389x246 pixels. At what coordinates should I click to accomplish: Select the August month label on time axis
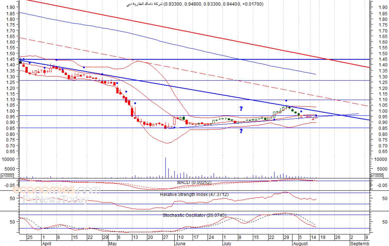[x=300, y=243]
